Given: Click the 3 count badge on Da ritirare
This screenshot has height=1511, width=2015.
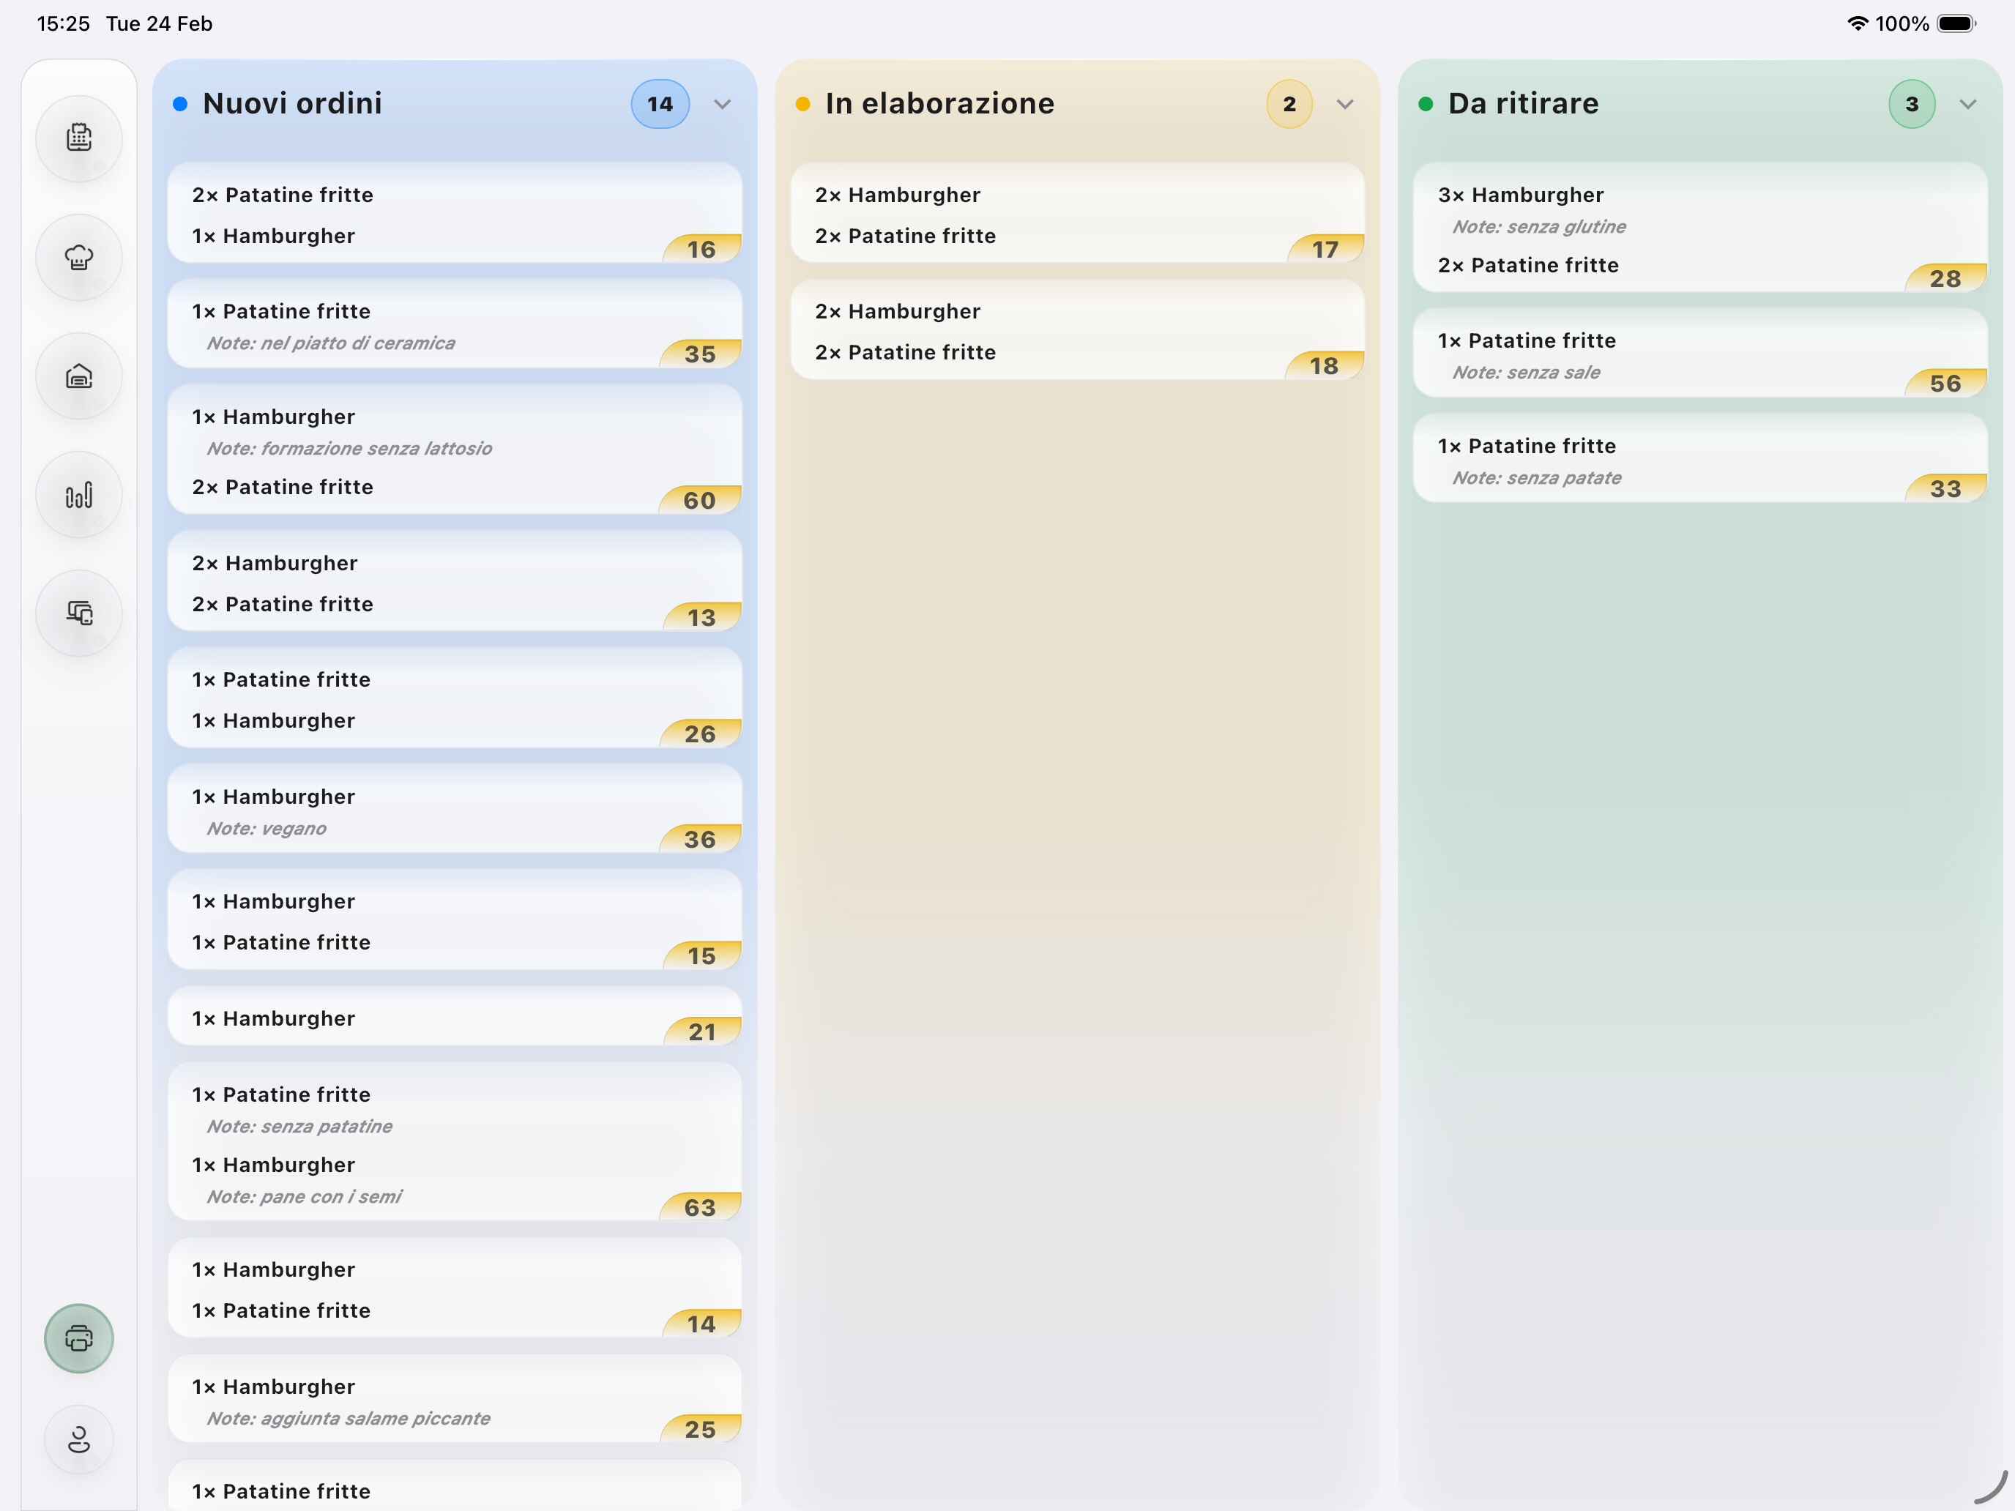Looking at the screenshot, I should [1912, 104].
